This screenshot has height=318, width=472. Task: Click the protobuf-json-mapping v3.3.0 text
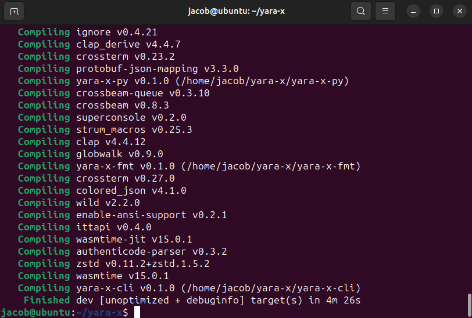click(x=157, y=68)
